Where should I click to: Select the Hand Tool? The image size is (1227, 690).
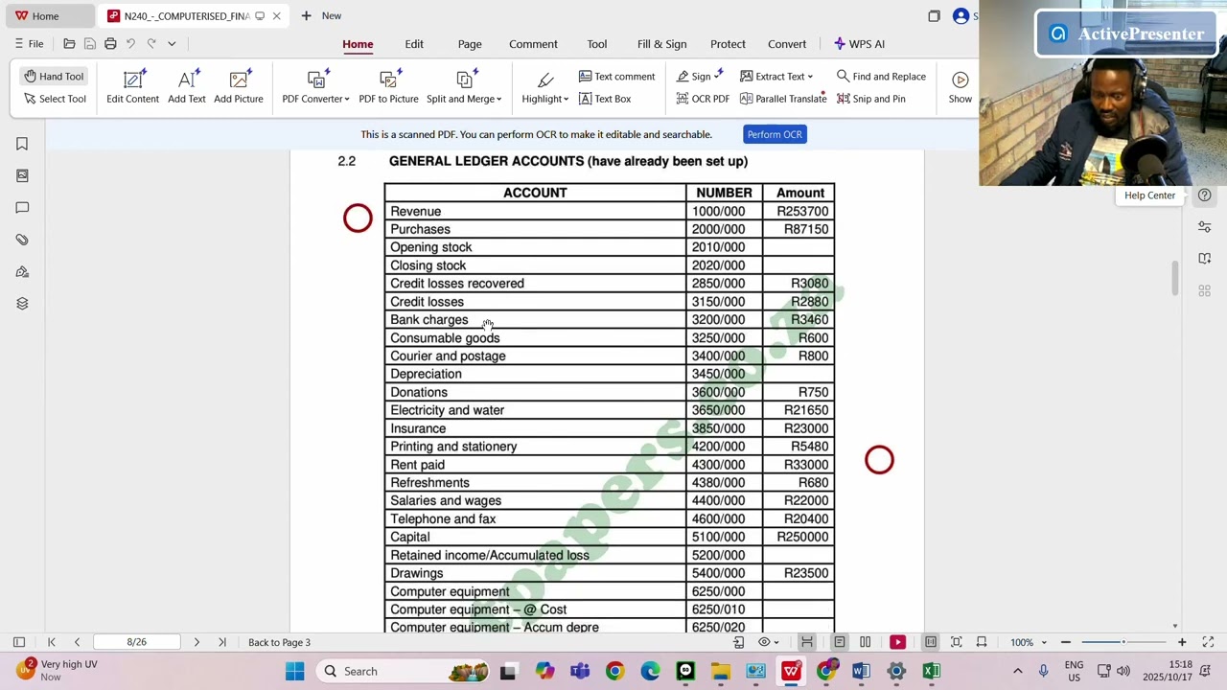click(54, 77)
